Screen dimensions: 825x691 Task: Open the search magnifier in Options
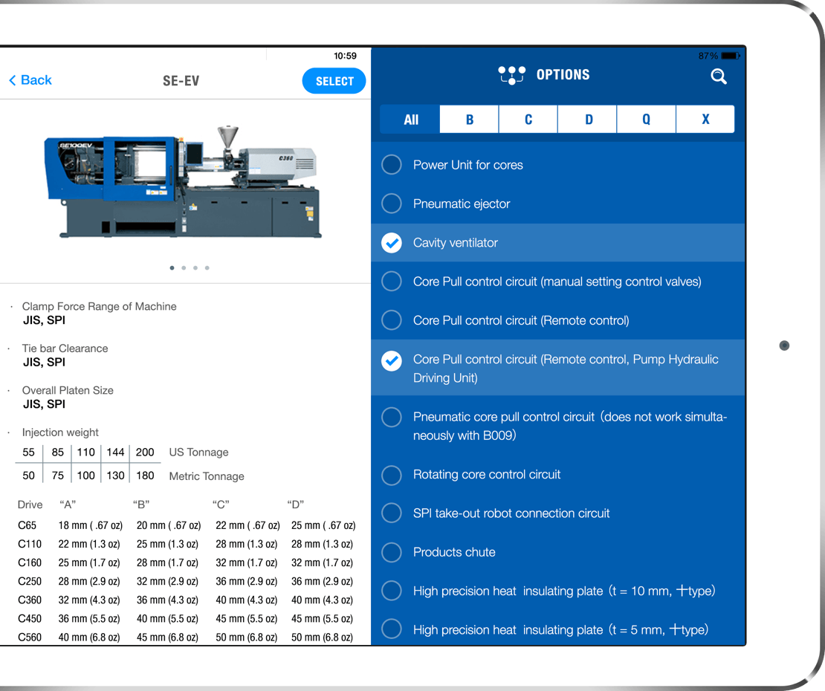(x=719, y=77)
